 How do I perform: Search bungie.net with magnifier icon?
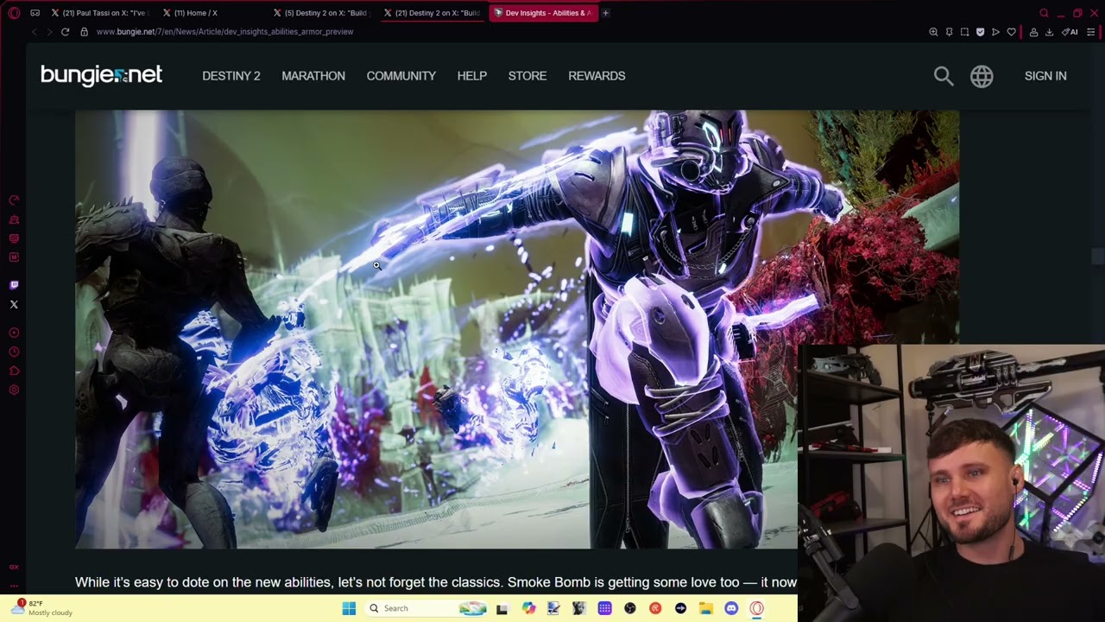pos(944,76)
